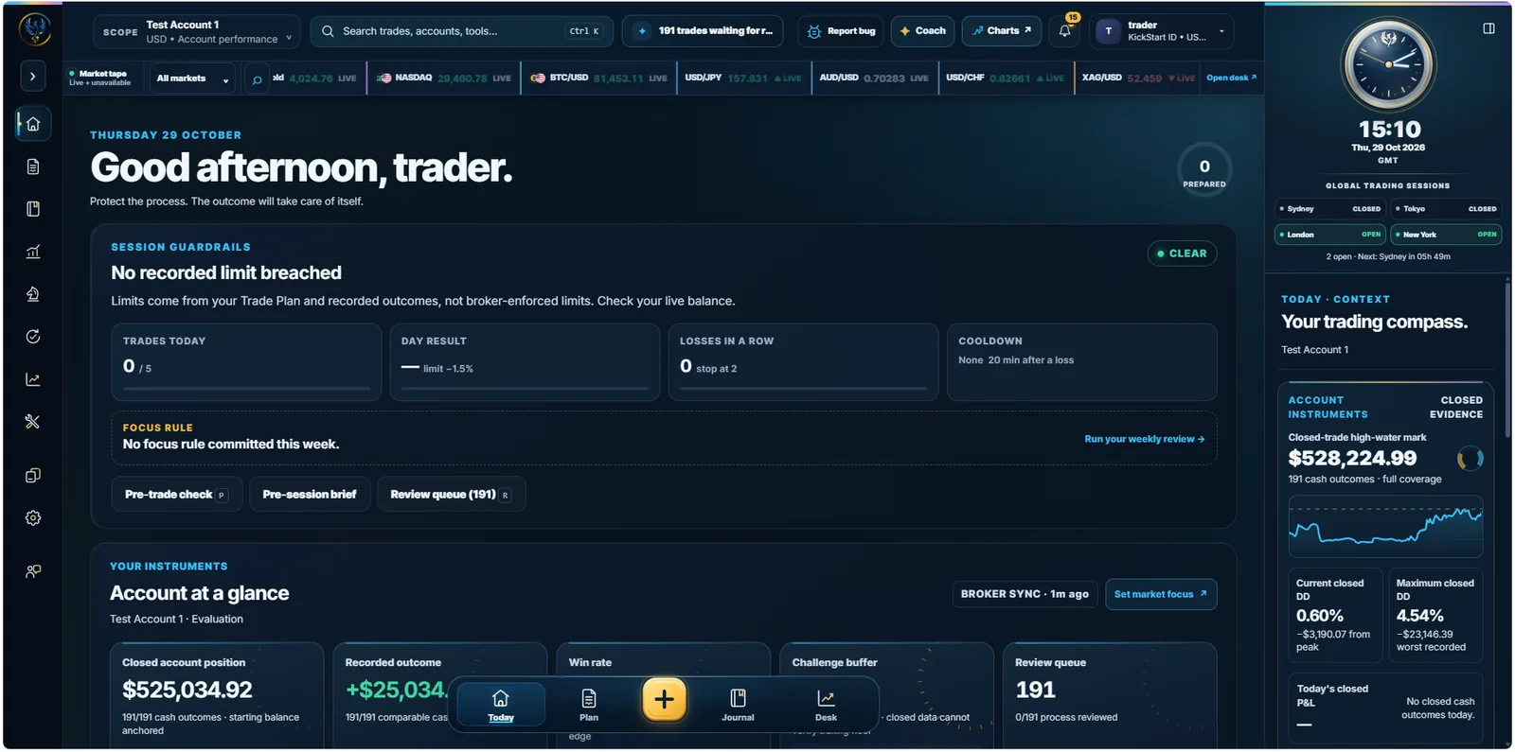This screenshot has width=1515, height=752.
Task: Open the Pre-session brief
Action: tap(310, 495)
